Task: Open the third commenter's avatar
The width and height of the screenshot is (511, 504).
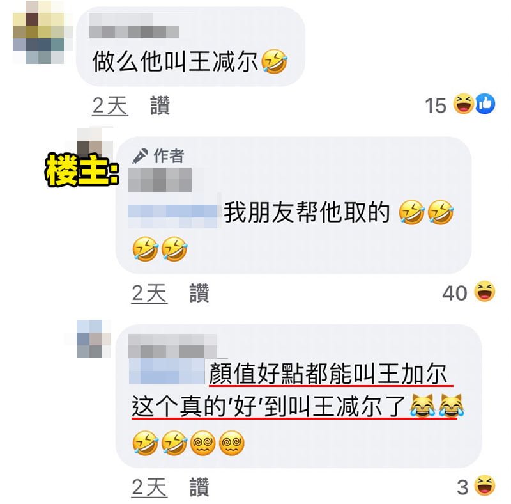Action: point(94,339)
